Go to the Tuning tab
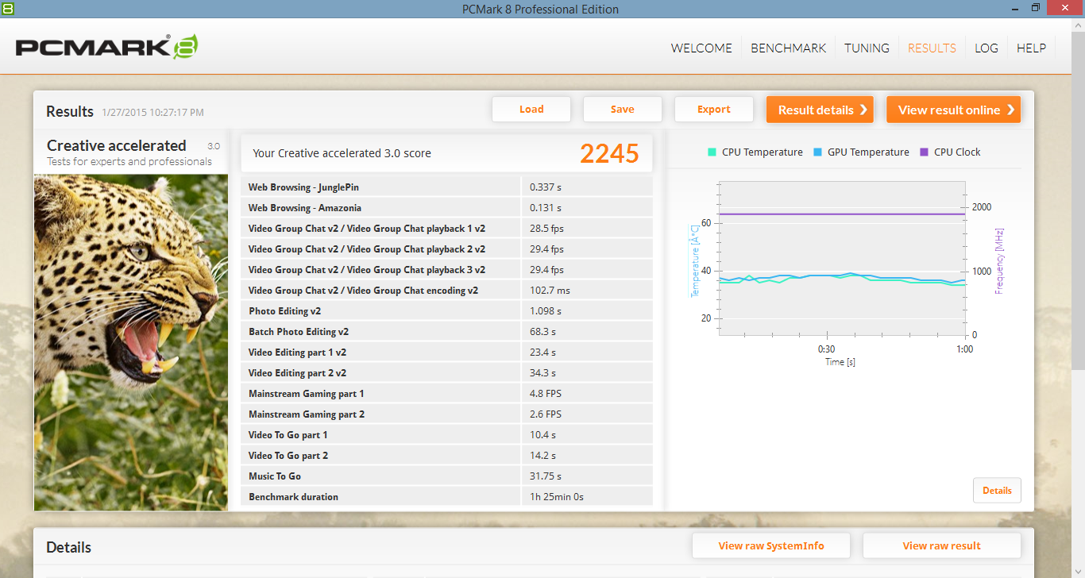 [x=867, y=48]
